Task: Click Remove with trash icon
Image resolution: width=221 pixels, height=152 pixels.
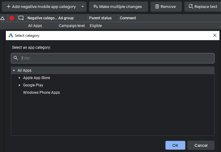Action: click(x=166, y=6)
